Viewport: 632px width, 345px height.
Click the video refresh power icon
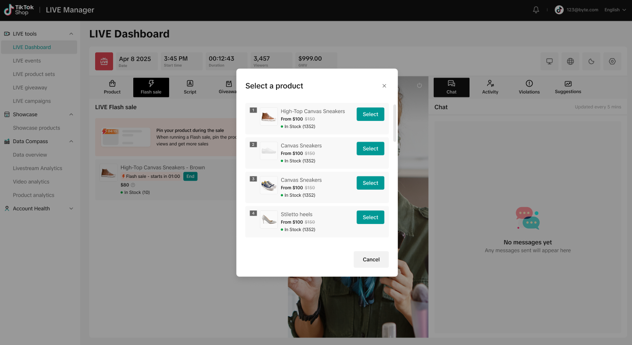420,85
